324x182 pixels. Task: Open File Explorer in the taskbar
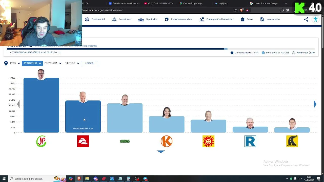tap(87, 179)
